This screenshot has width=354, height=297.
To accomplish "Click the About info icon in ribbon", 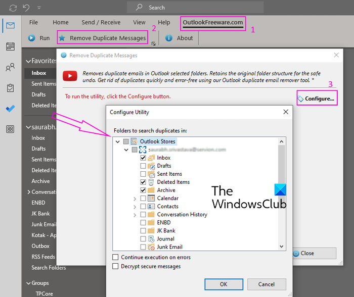I will coord(168,38).
